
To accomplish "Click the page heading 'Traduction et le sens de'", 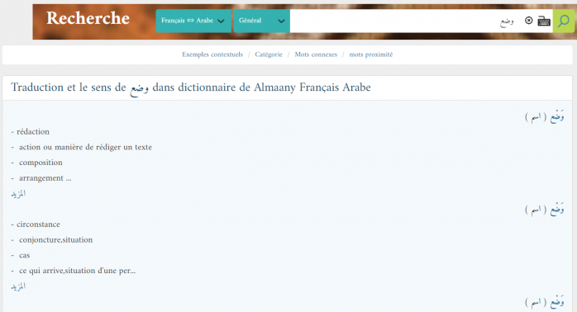I will [69, 87].
